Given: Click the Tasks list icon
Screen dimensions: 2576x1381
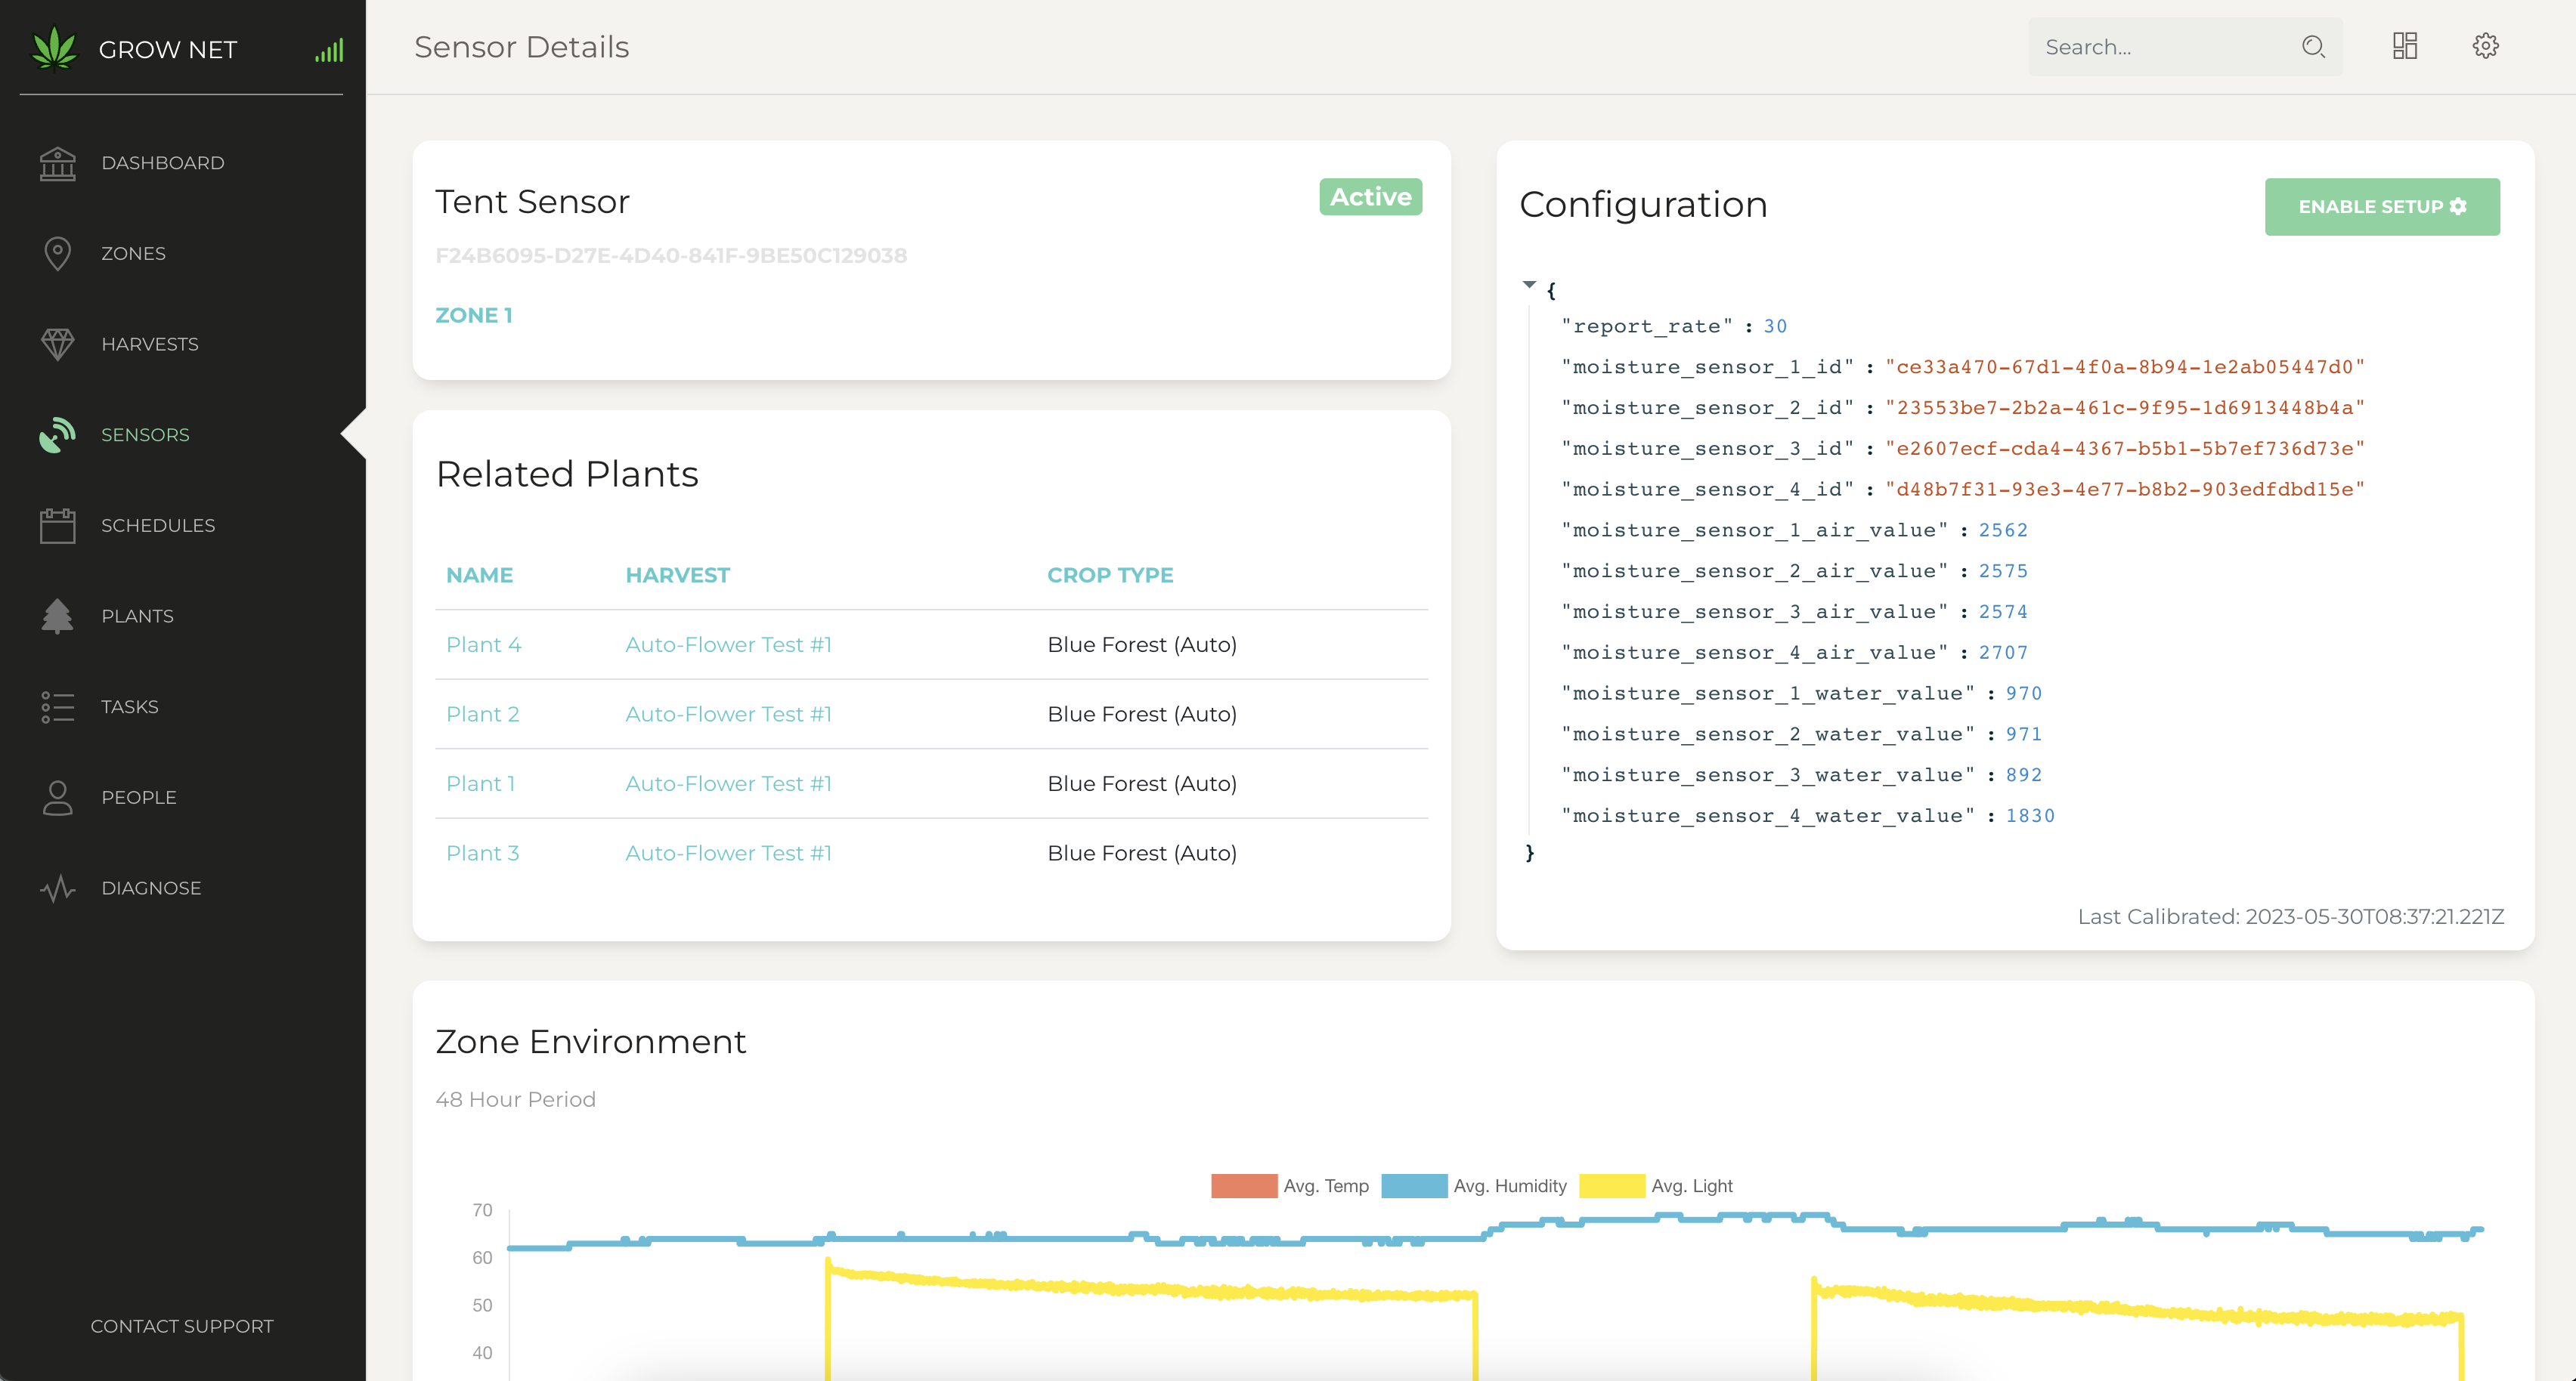Looking at the screenshot, I should (57, 706).
